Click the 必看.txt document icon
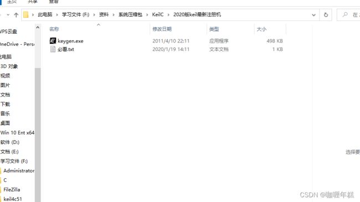This screenshot has width=360, height=202. (x=53, y=49)
